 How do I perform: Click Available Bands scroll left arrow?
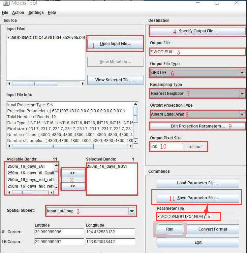click(x=9, y=193)
